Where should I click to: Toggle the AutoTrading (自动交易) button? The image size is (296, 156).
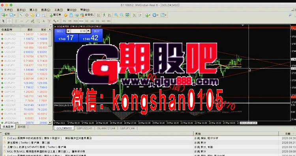coord(87,15)
